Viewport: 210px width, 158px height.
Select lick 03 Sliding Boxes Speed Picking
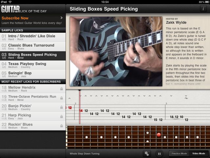click(x=33, y=56)
